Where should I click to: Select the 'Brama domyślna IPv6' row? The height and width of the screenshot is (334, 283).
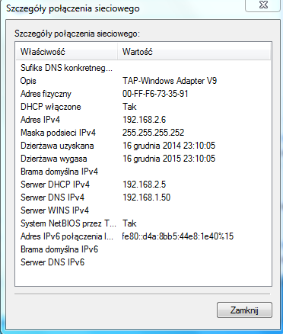(x=144, y=249)
